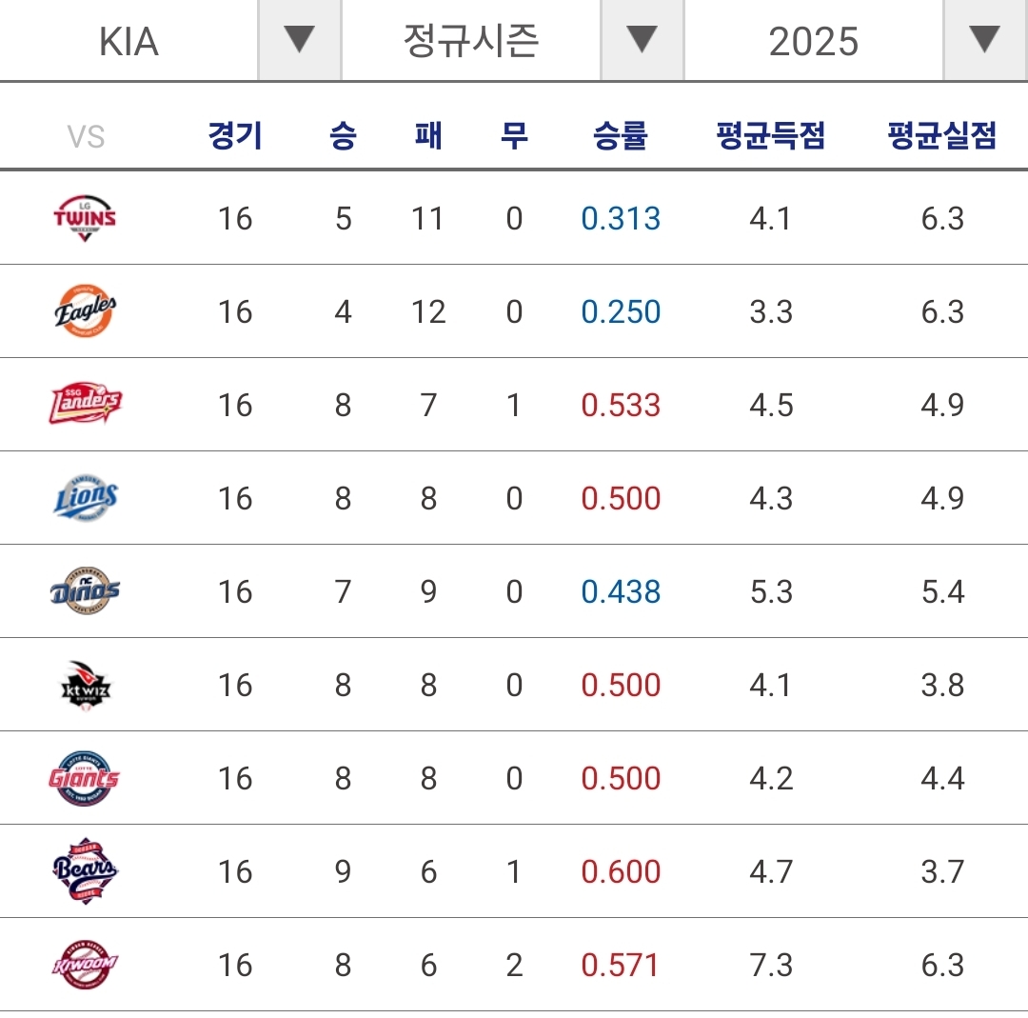This screenshot has height=1018, width=1028.
Task: Click the NC Dinos team logo
Action: click(85, 591)
